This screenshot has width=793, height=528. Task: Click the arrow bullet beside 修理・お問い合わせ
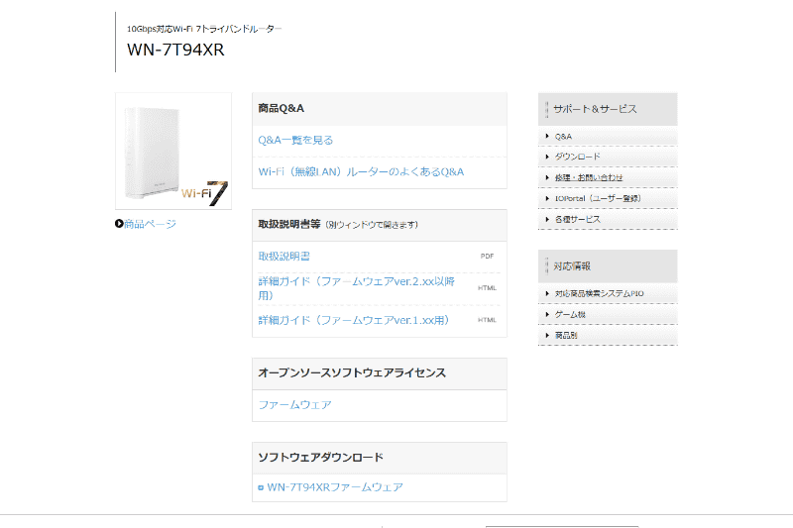547,177
